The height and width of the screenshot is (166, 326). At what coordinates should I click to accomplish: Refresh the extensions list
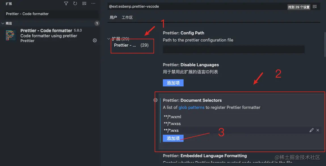(x=74, y=3)
